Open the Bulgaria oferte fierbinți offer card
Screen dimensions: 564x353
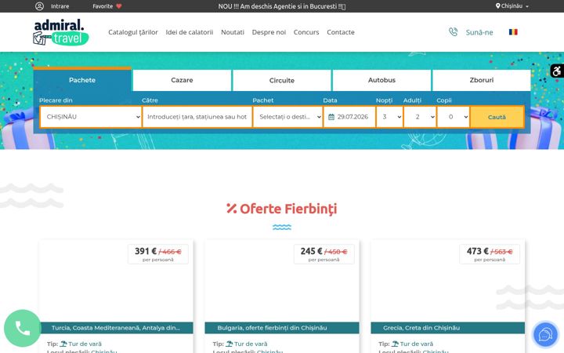click(282, 296)
